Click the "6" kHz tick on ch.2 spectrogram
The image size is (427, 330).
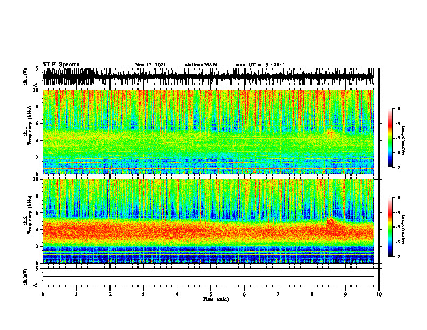point(37,213)
